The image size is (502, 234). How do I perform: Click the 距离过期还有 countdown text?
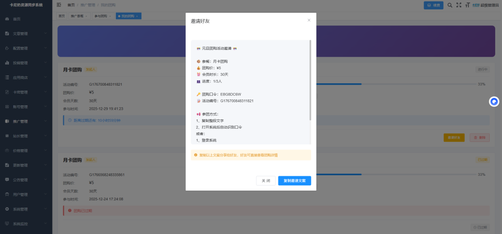[x=97, y=120]
